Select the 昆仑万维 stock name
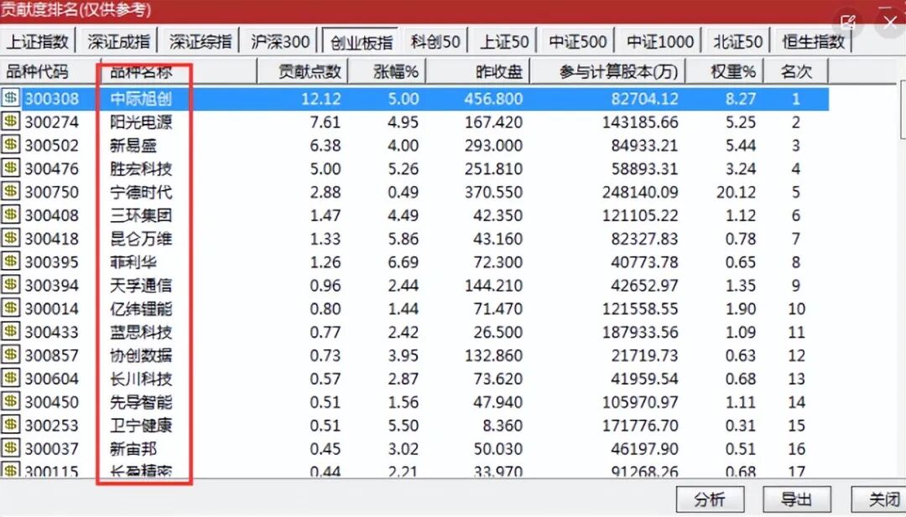 [x=141, y=238]
